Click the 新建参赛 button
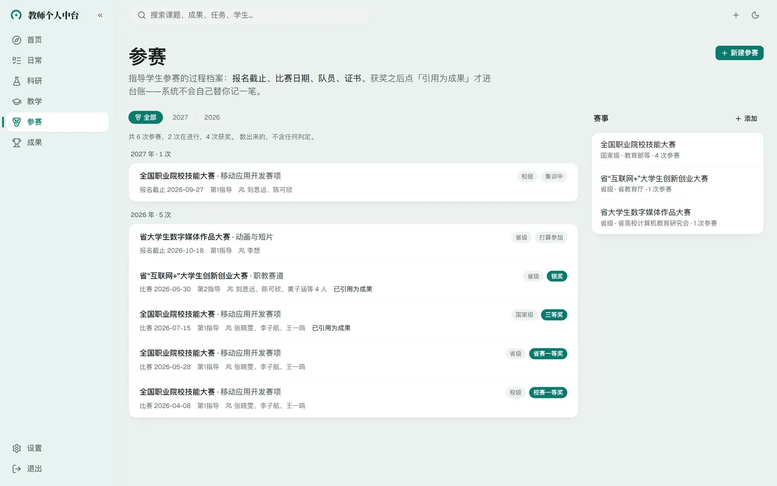The height and width of the screenshot is (486, 777). 739,53
